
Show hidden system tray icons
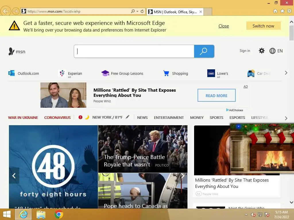[246, 215]
